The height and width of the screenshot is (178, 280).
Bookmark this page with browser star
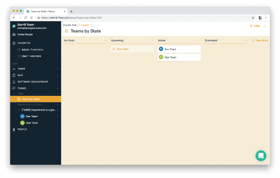point(253,17)
